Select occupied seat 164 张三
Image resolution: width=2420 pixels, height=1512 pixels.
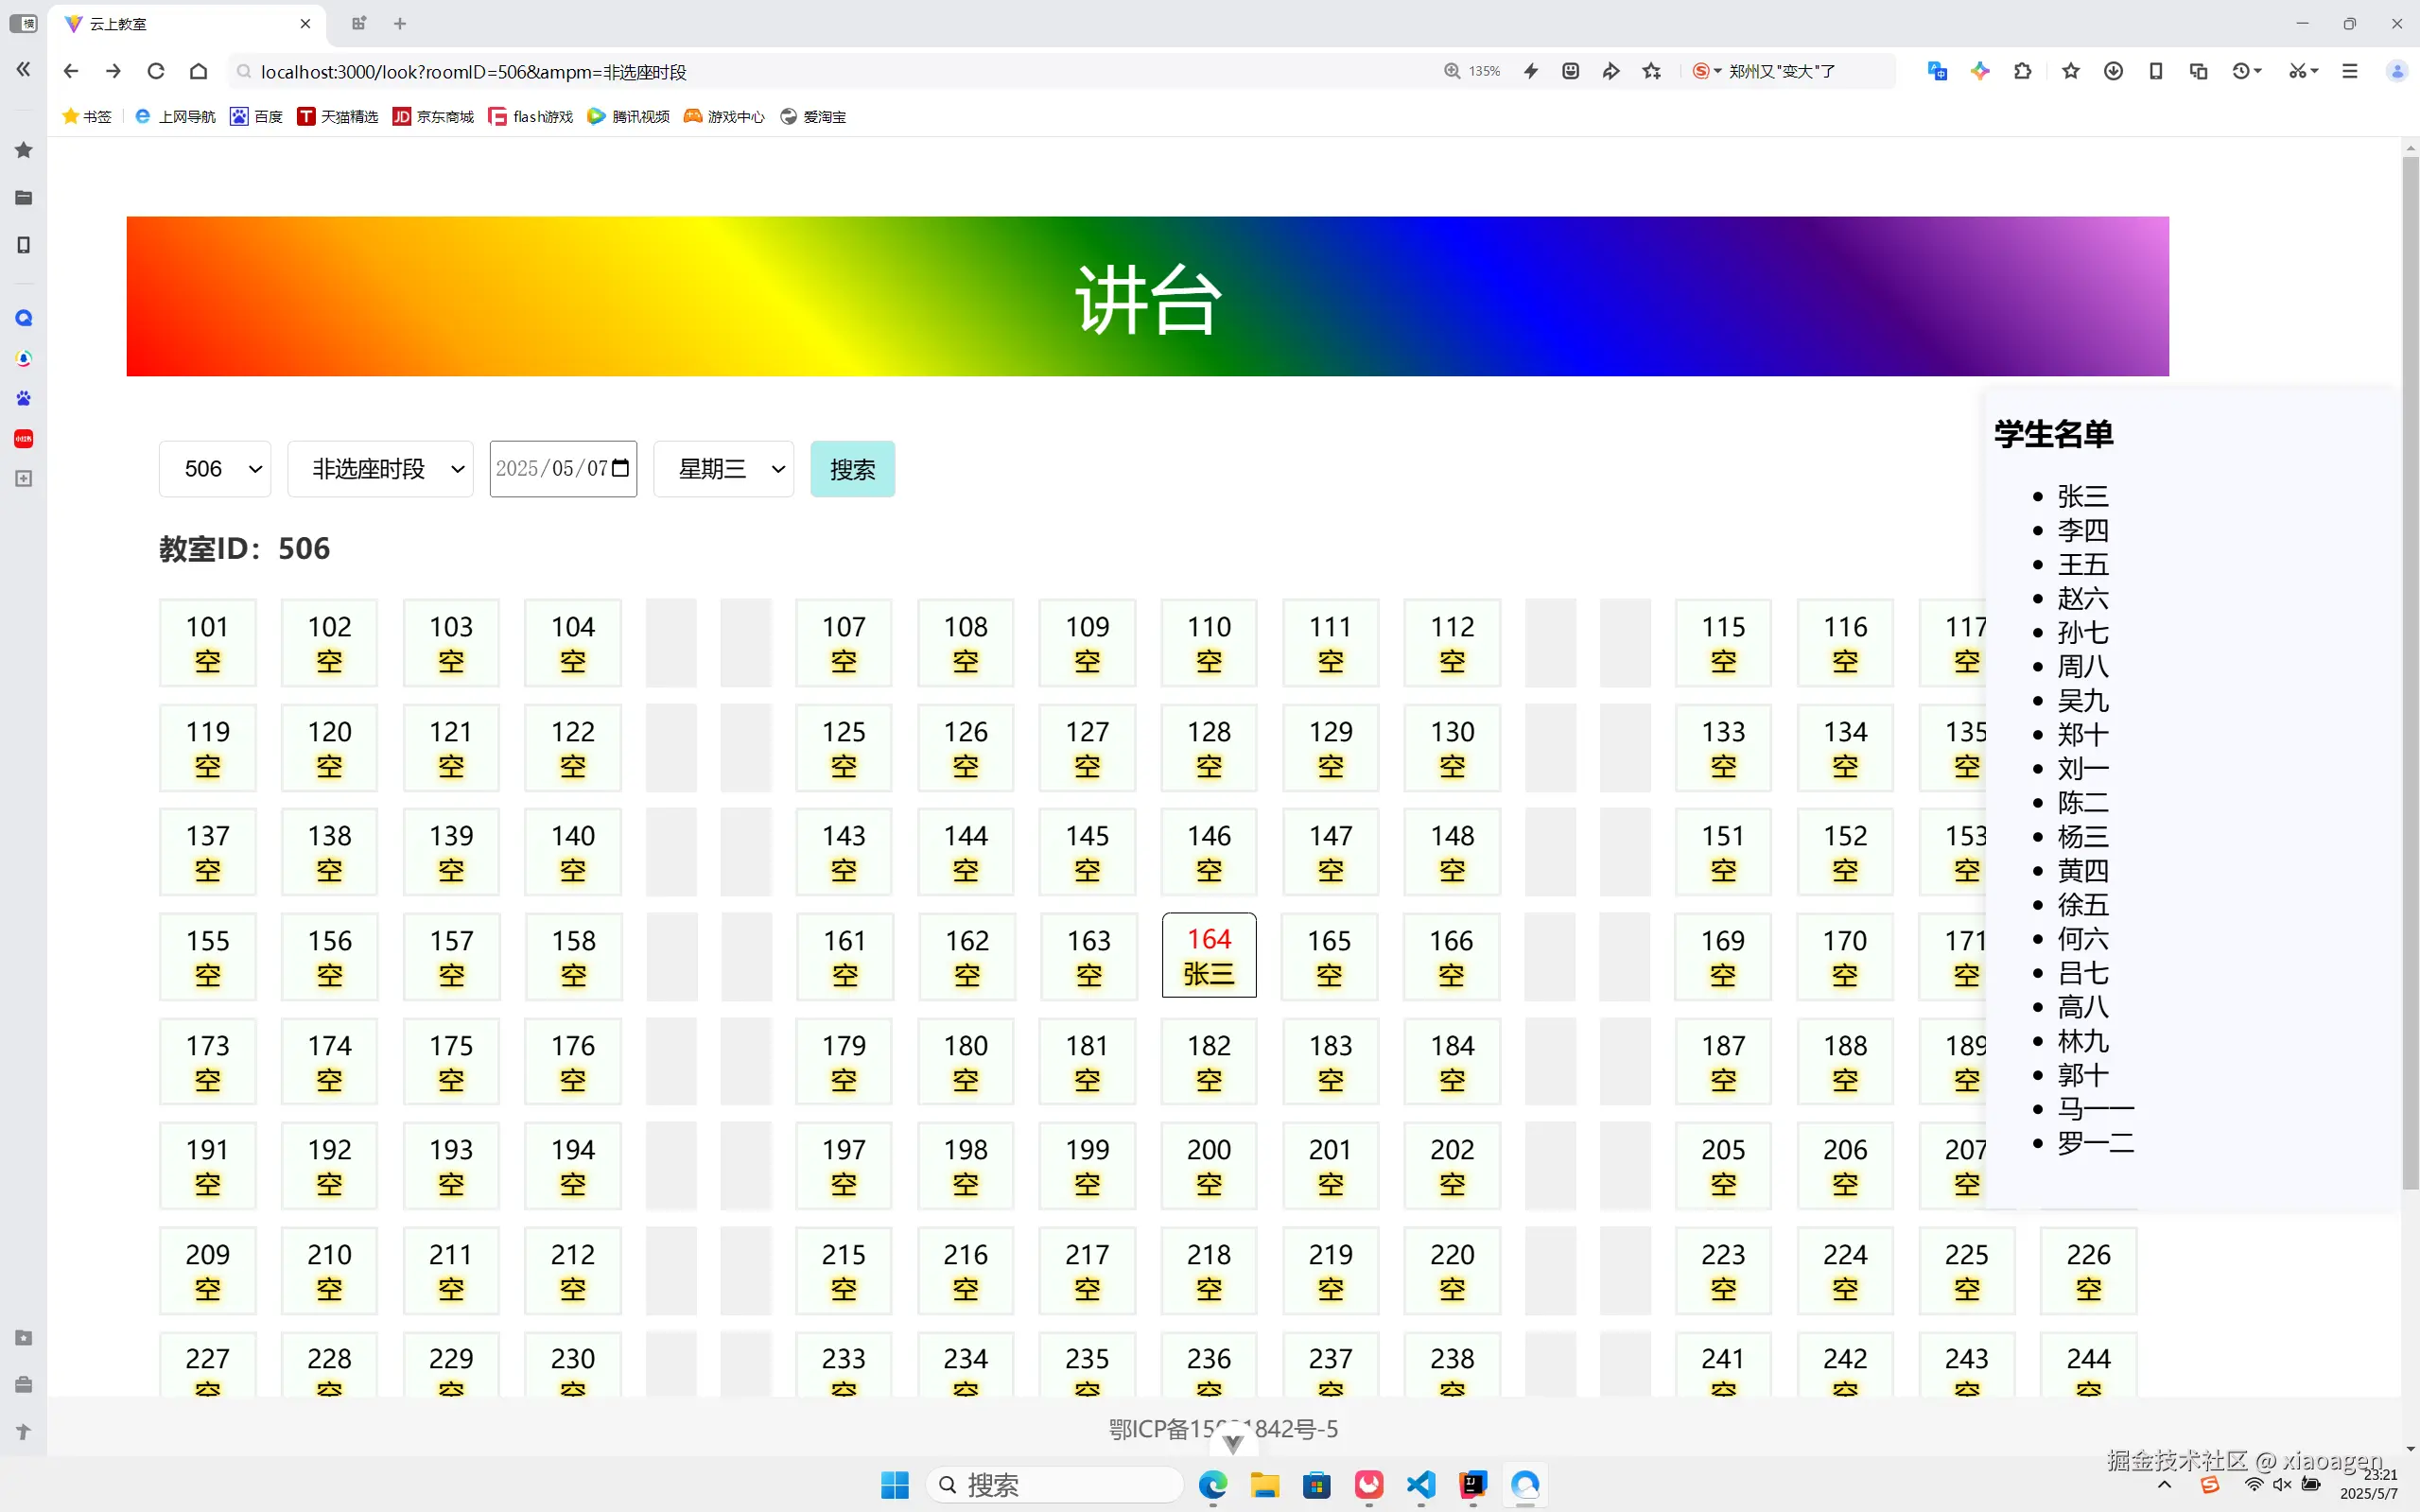(1209, 955)
